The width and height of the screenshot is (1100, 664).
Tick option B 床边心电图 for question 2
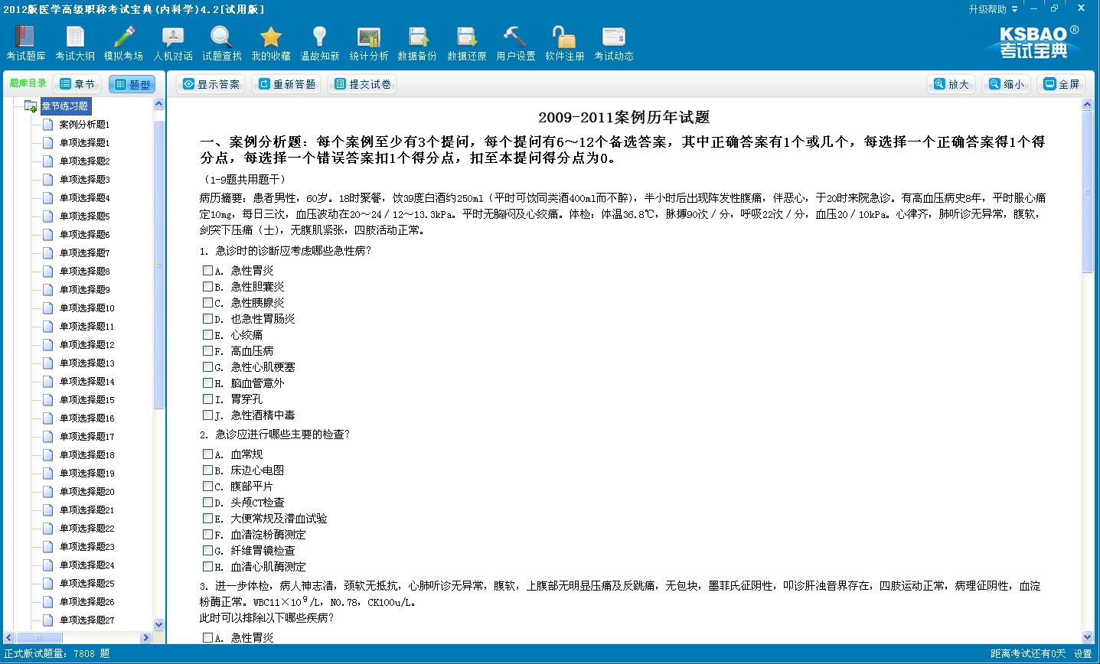click(x=207, y=470)
